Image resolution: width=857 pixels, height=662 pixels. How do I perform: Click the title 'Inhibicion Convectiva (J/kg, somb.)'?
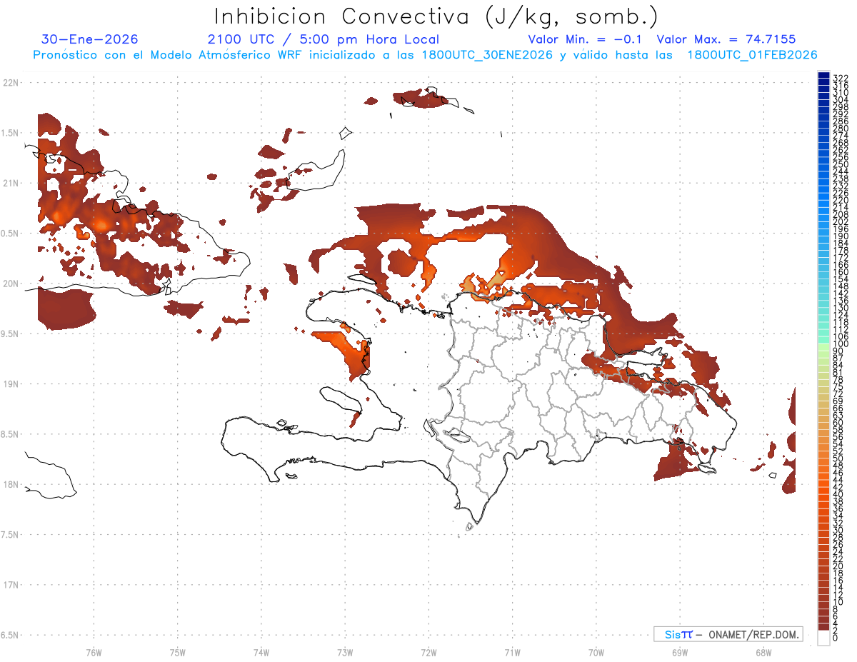(x=436, y=16)
